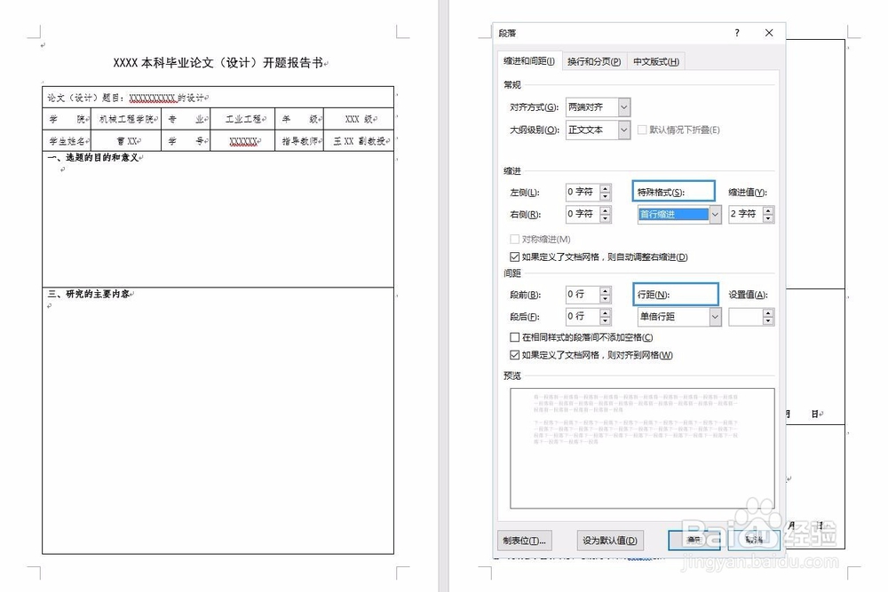Click the 制表位 button
Viewport: 888px width, 592px height.
tap(525, 541)
